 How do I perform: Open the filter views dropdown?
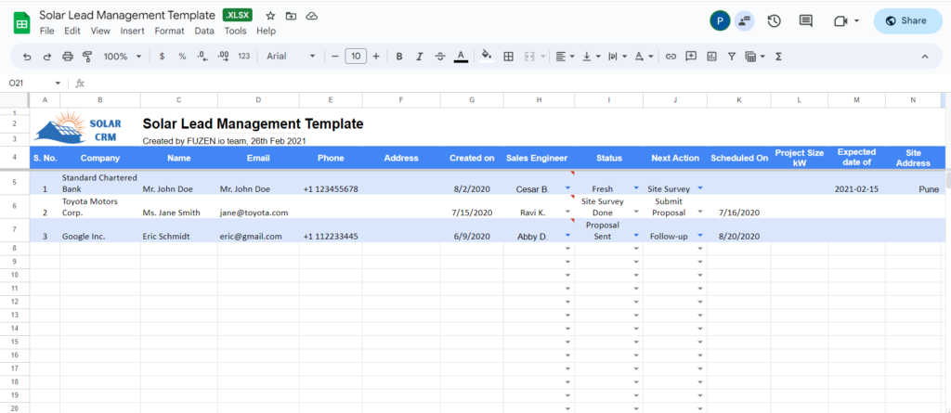[755, 57]
